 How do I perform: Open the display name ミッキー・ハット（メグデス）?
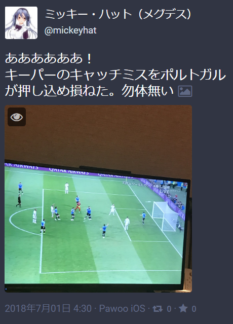[x=118, y=14]
